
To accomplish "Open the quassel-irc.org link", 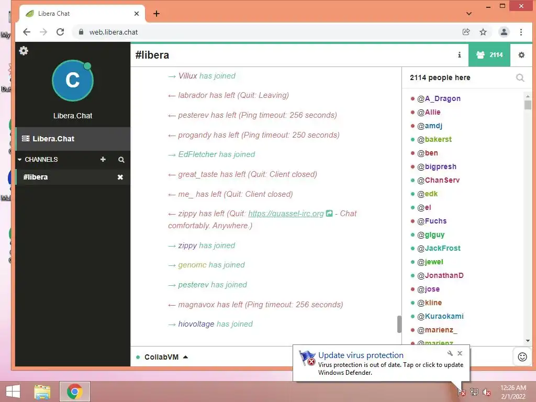I will pos(286,214).
